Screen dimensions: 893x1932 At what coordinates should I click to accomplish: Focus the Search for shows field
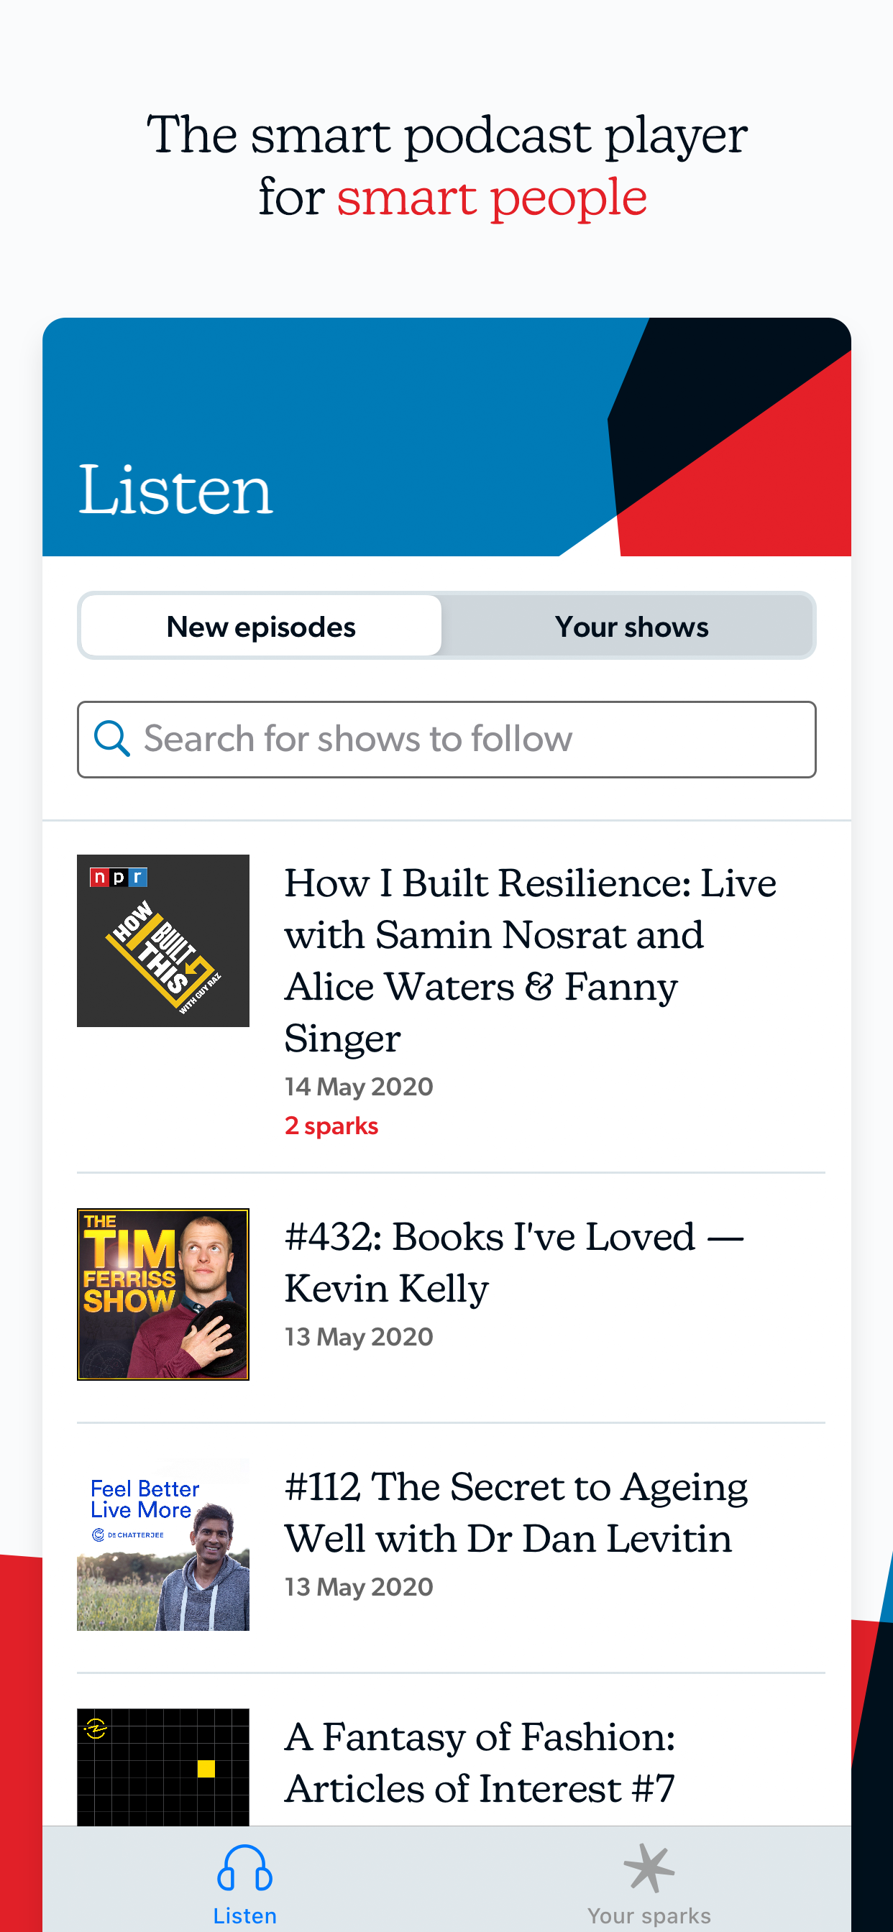446,740
